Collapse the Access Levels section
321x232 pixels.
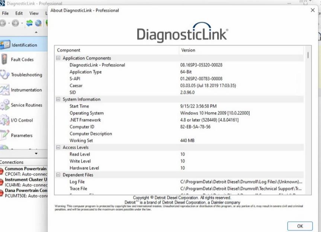point(58,147)
